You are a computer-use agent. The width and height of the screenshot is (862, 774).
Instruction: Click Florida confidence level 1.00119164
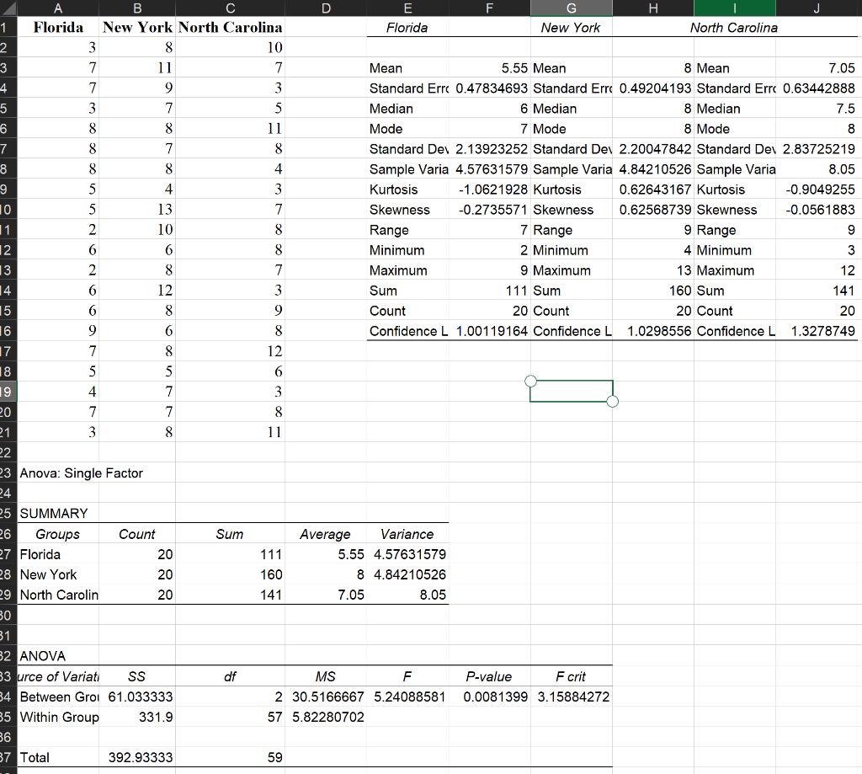pos(492,331)
